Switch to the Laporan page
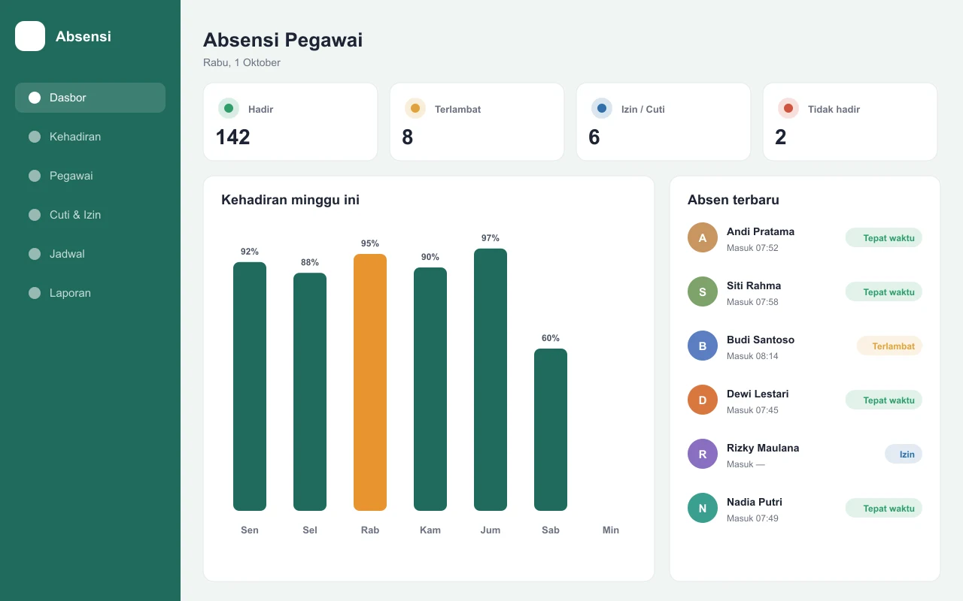The width and height of the screenshot is (963, 601). [x=90, y=293]
